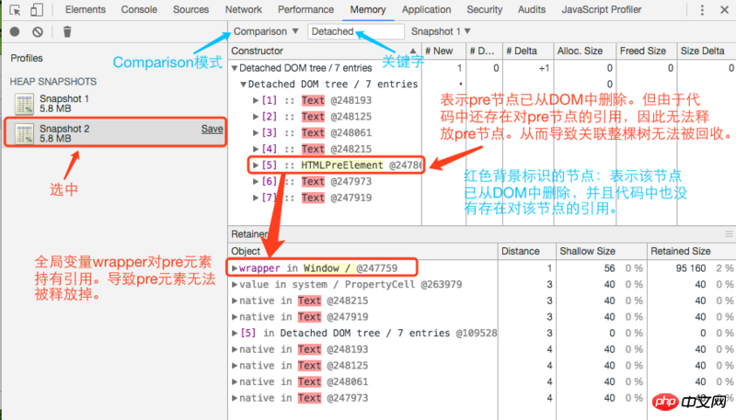Save Snapshot 2 via Save link

click(213, 129)
